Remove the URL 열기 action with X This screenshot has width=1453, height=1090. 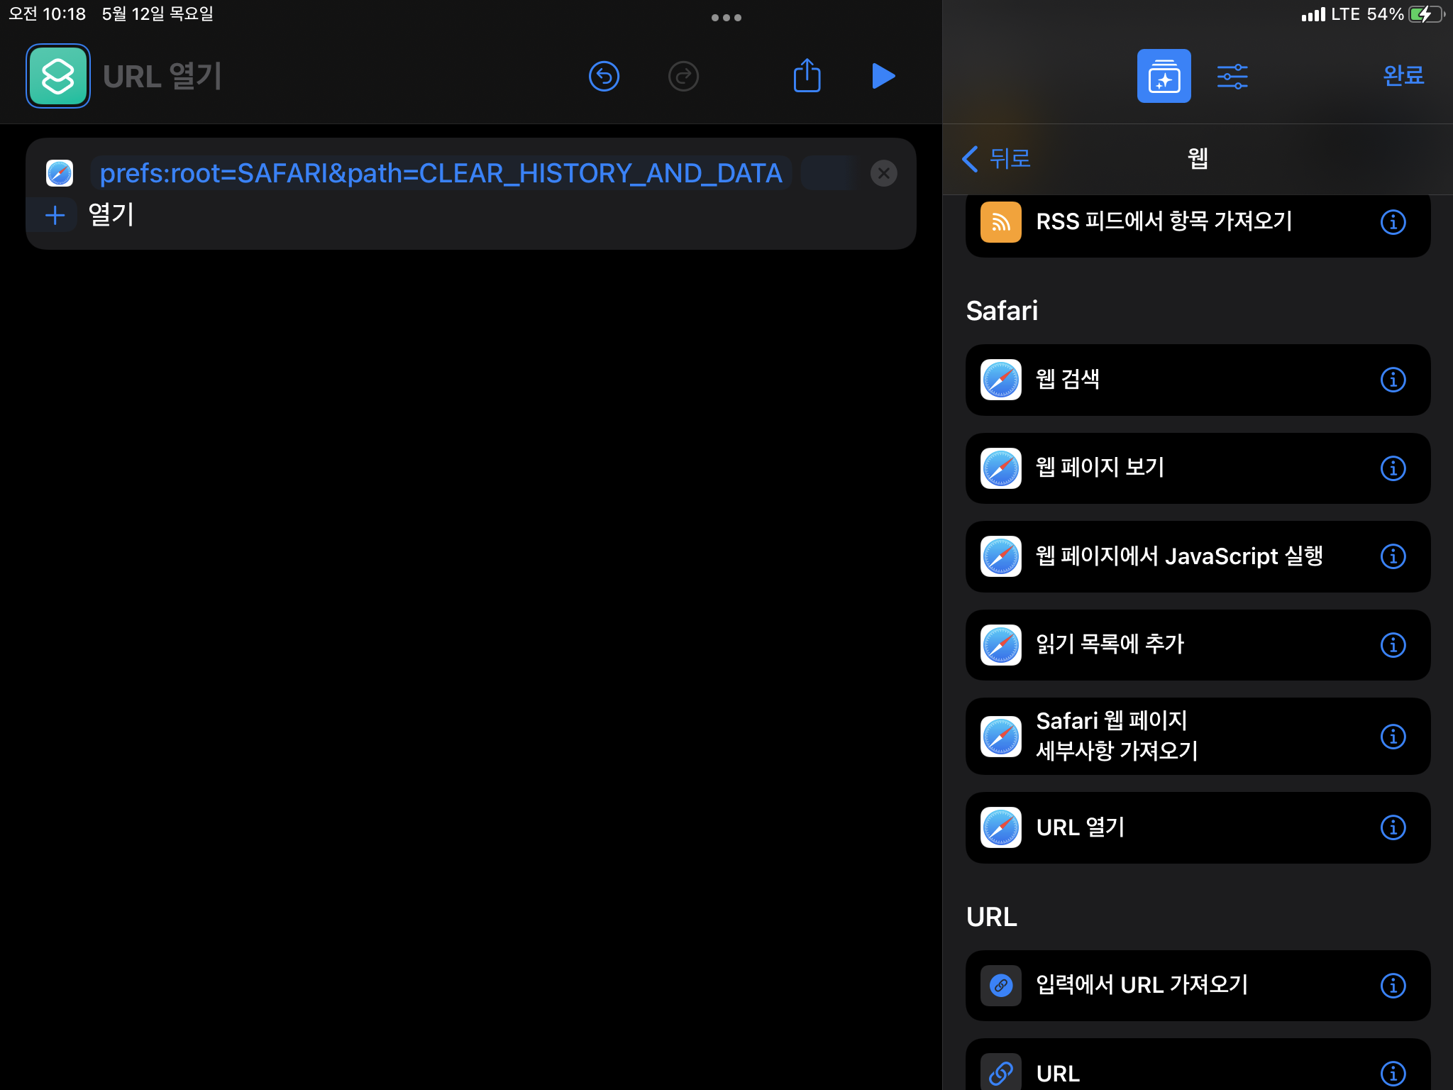[883, 173]
